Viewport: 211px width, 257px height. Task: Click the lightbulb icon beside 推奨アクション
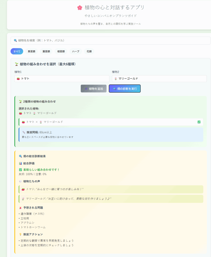20,234
